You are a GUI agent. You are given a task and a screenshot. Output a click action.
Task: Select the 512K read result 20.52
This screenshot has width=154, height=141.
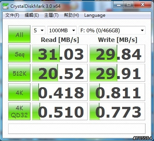click(60, 73)
